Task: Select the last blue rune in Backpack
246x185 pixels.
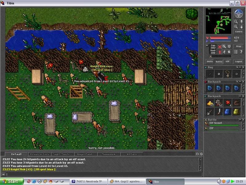Action: (x=236, y=88)
